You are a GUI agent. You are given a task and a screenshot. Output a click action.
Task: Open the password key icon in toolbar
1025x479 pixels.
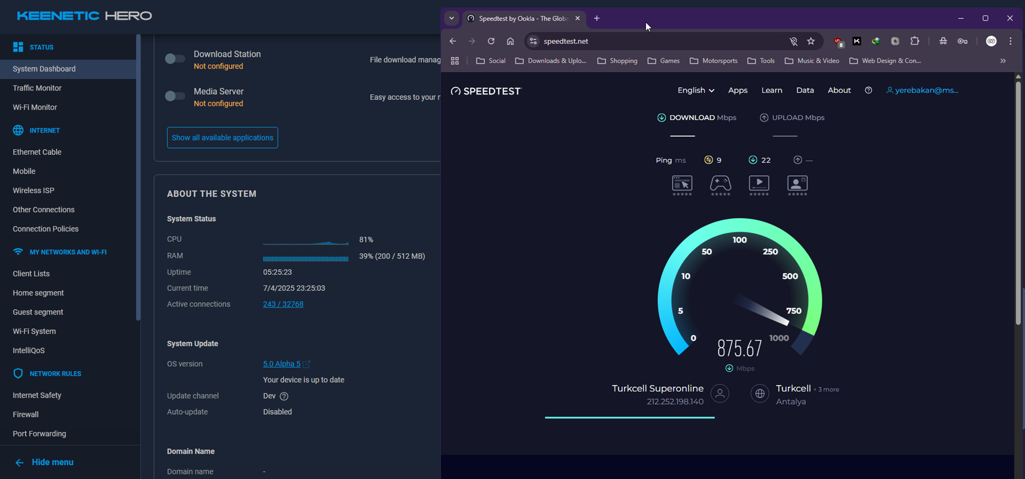coord(962,41)
